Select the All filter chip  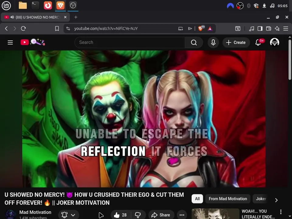pyautogui.click(x=197, y=199)
